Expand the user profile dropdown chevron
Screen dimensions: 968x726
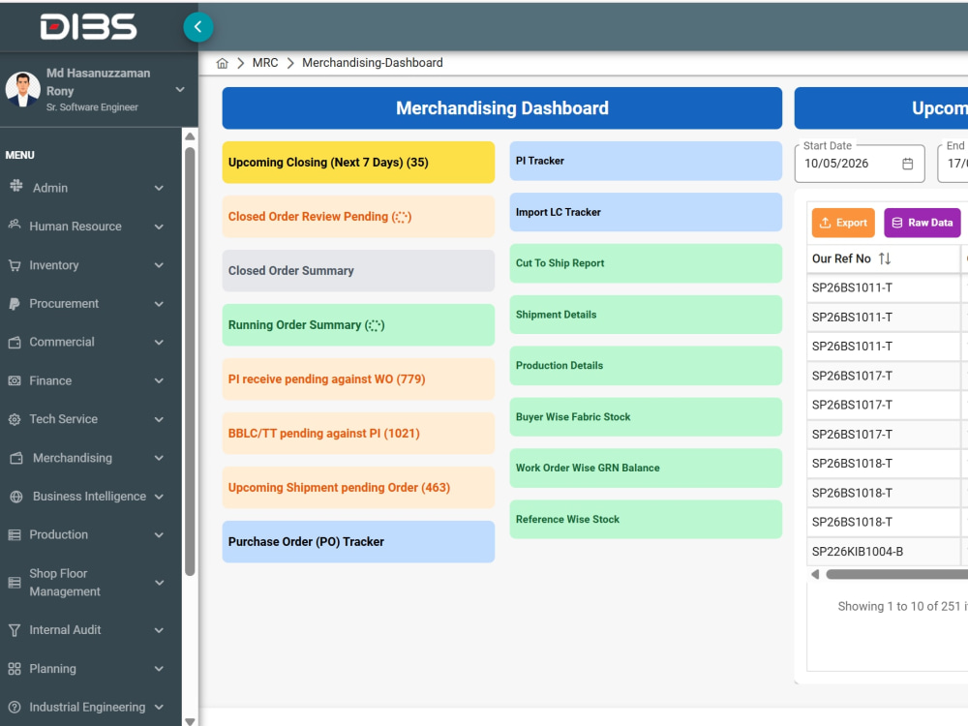(x=180, y=89)
